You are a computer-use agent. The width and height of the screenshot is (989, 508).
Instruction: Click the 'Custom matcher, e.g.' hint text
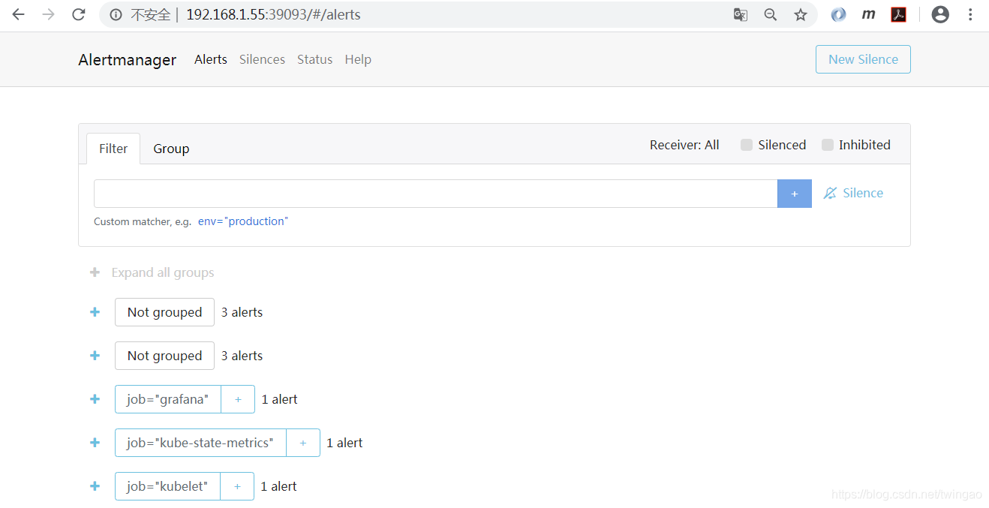pyautogui.click(x=143, y=221)
